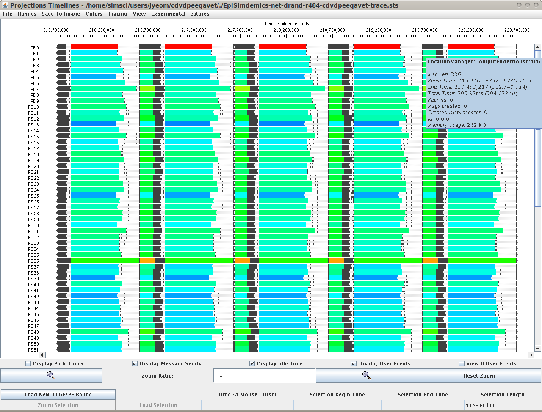Click the Zoom Ratio text field

pos(264,376)
